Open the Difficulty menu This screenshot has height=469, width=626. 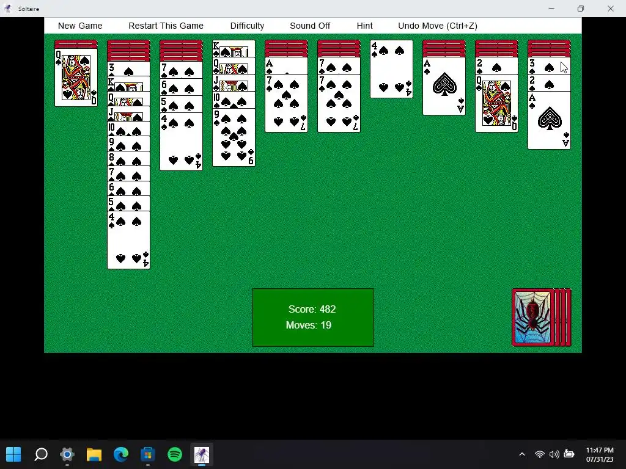(x=247, y=26)
